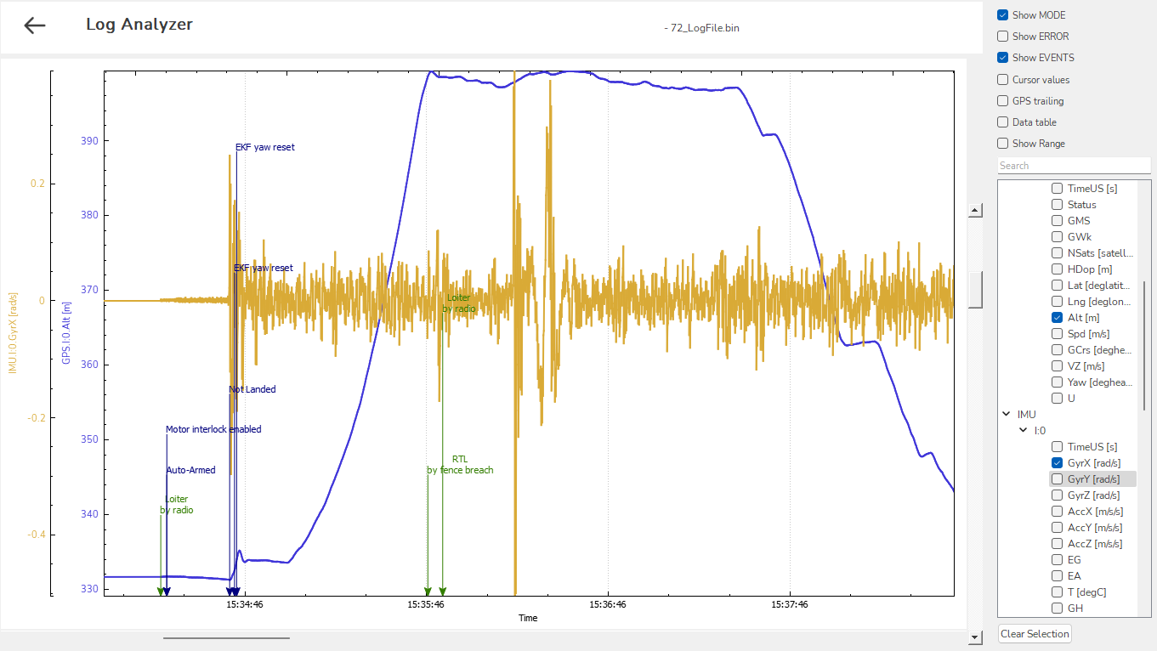Click the Search input field

1074,166
